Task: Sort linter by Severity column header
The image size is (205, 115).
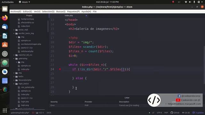Action: [x=54, y=102]
